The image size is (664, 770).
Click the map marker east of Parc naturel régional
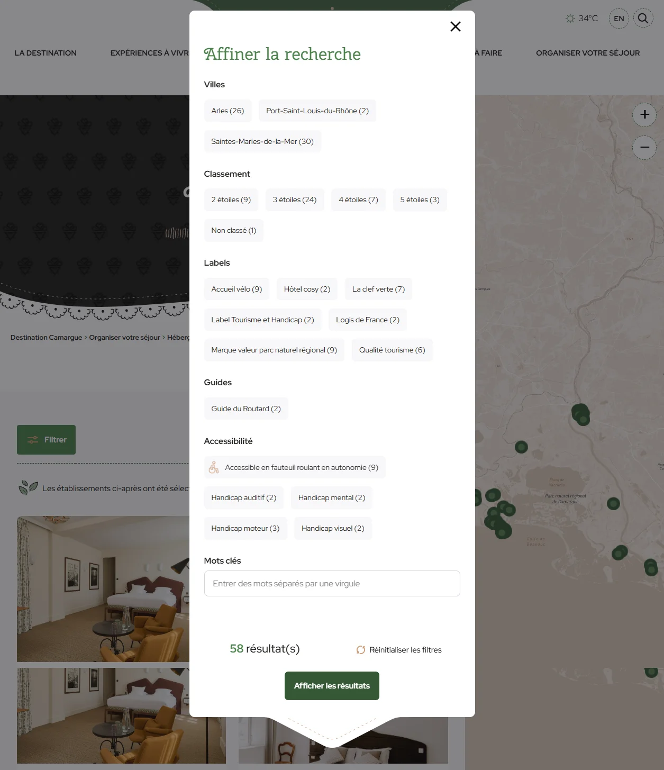click(x=613, y=503)
